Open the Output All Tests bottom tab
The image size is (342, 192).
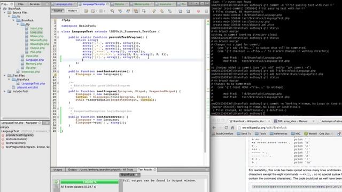pos(100,170)
